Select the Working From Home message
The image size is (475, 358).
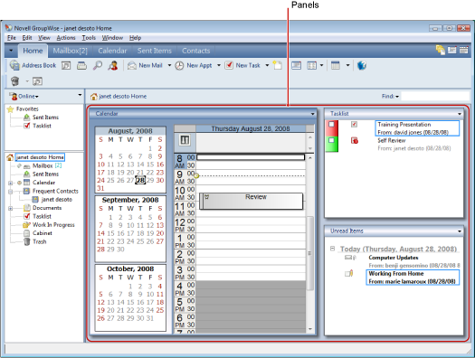coord(413,278)
